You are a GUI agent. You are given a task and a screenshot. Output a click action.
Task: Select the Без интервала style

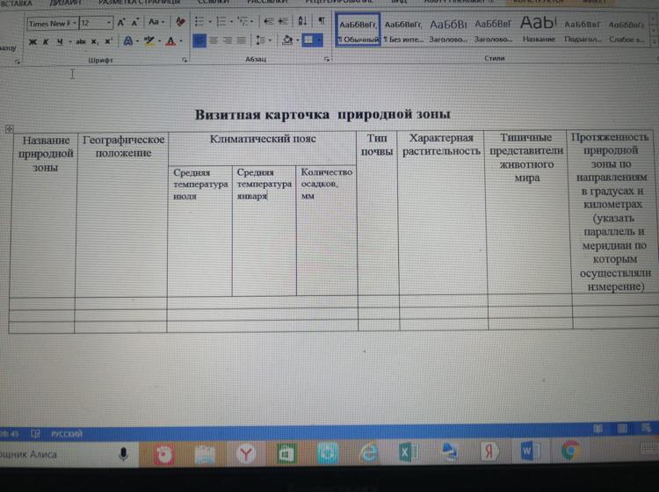tap(403, 30)
